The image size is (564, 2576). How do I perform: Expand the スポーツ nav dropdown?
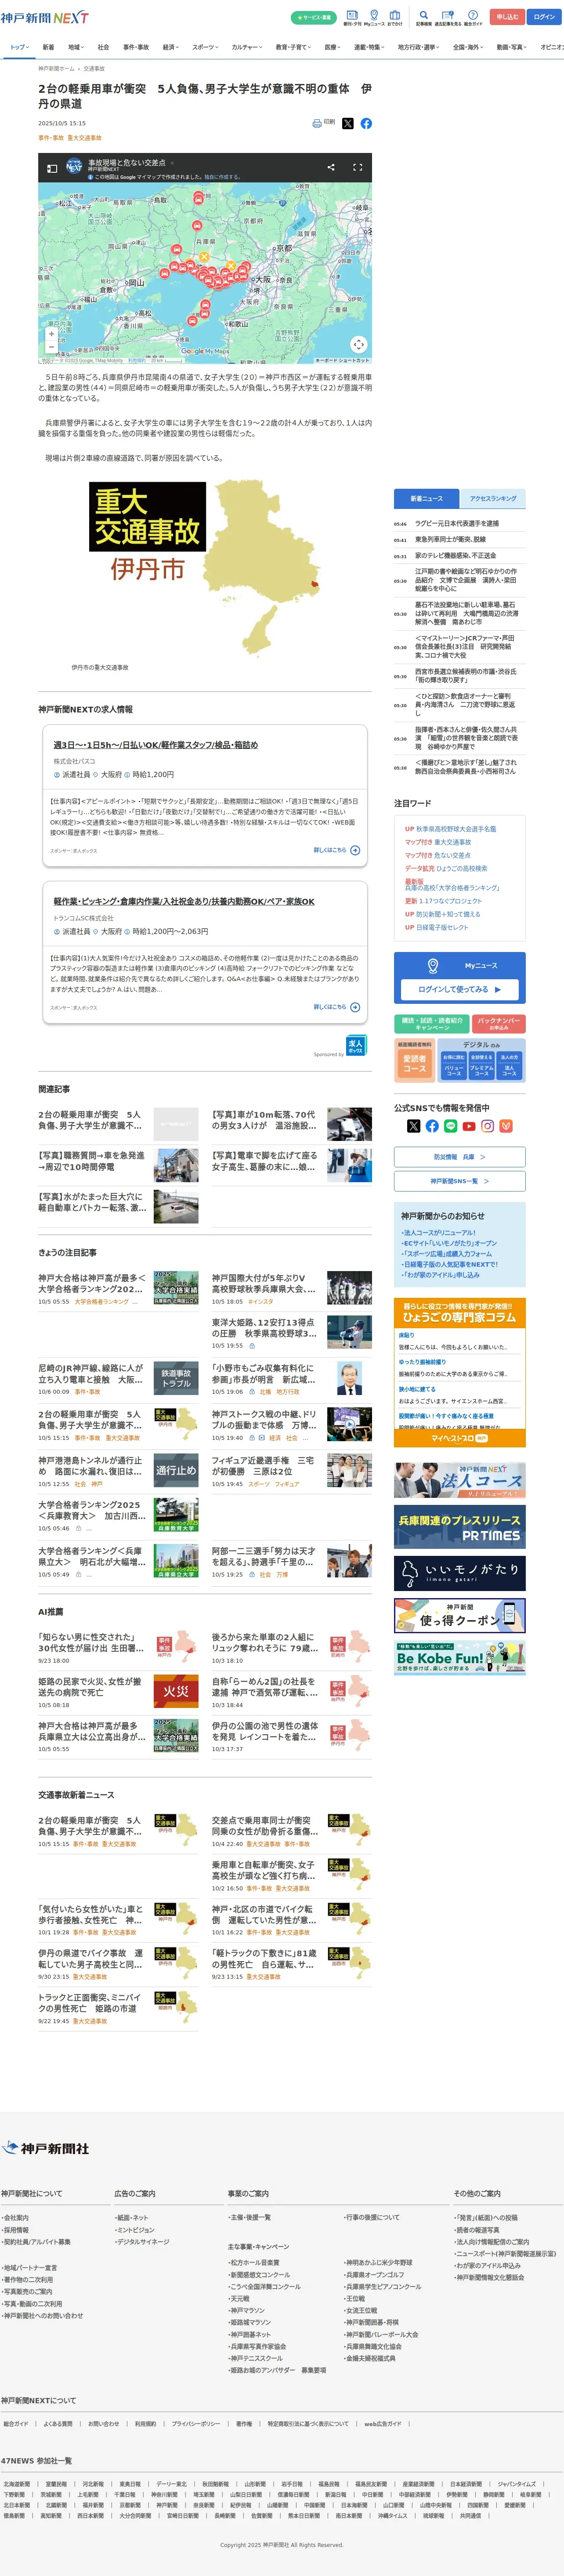[x=206, y=47]
